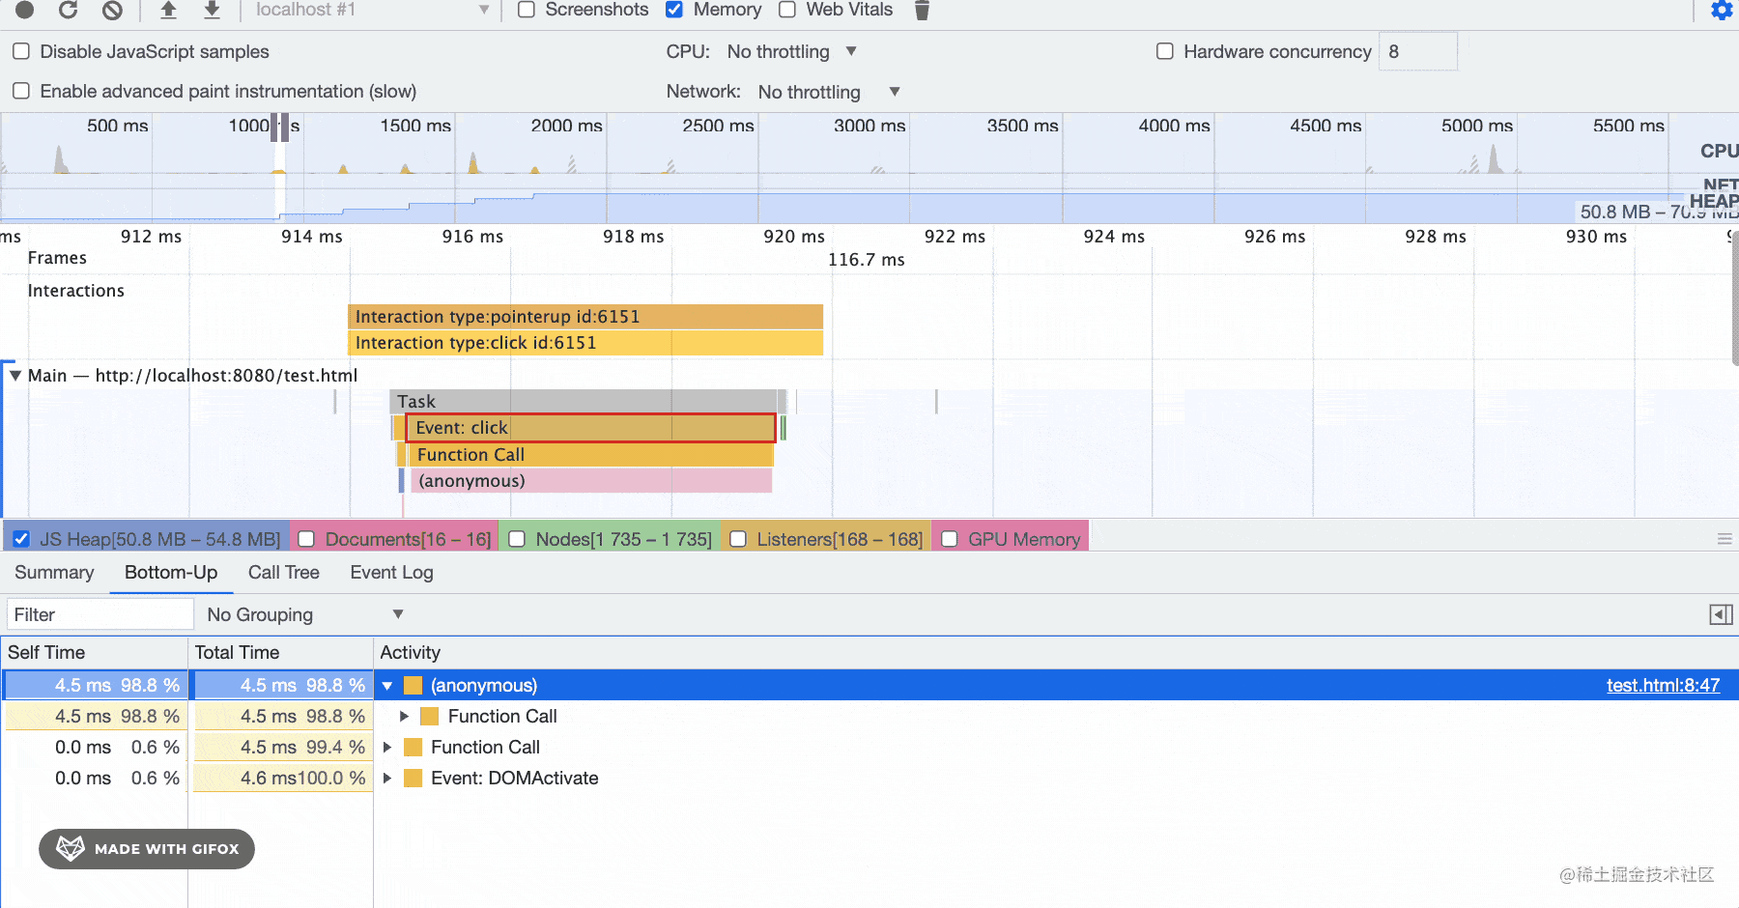
Task: Enable the Screenshots checkbox
Action: pyautogui.click(x=527, y=10)
